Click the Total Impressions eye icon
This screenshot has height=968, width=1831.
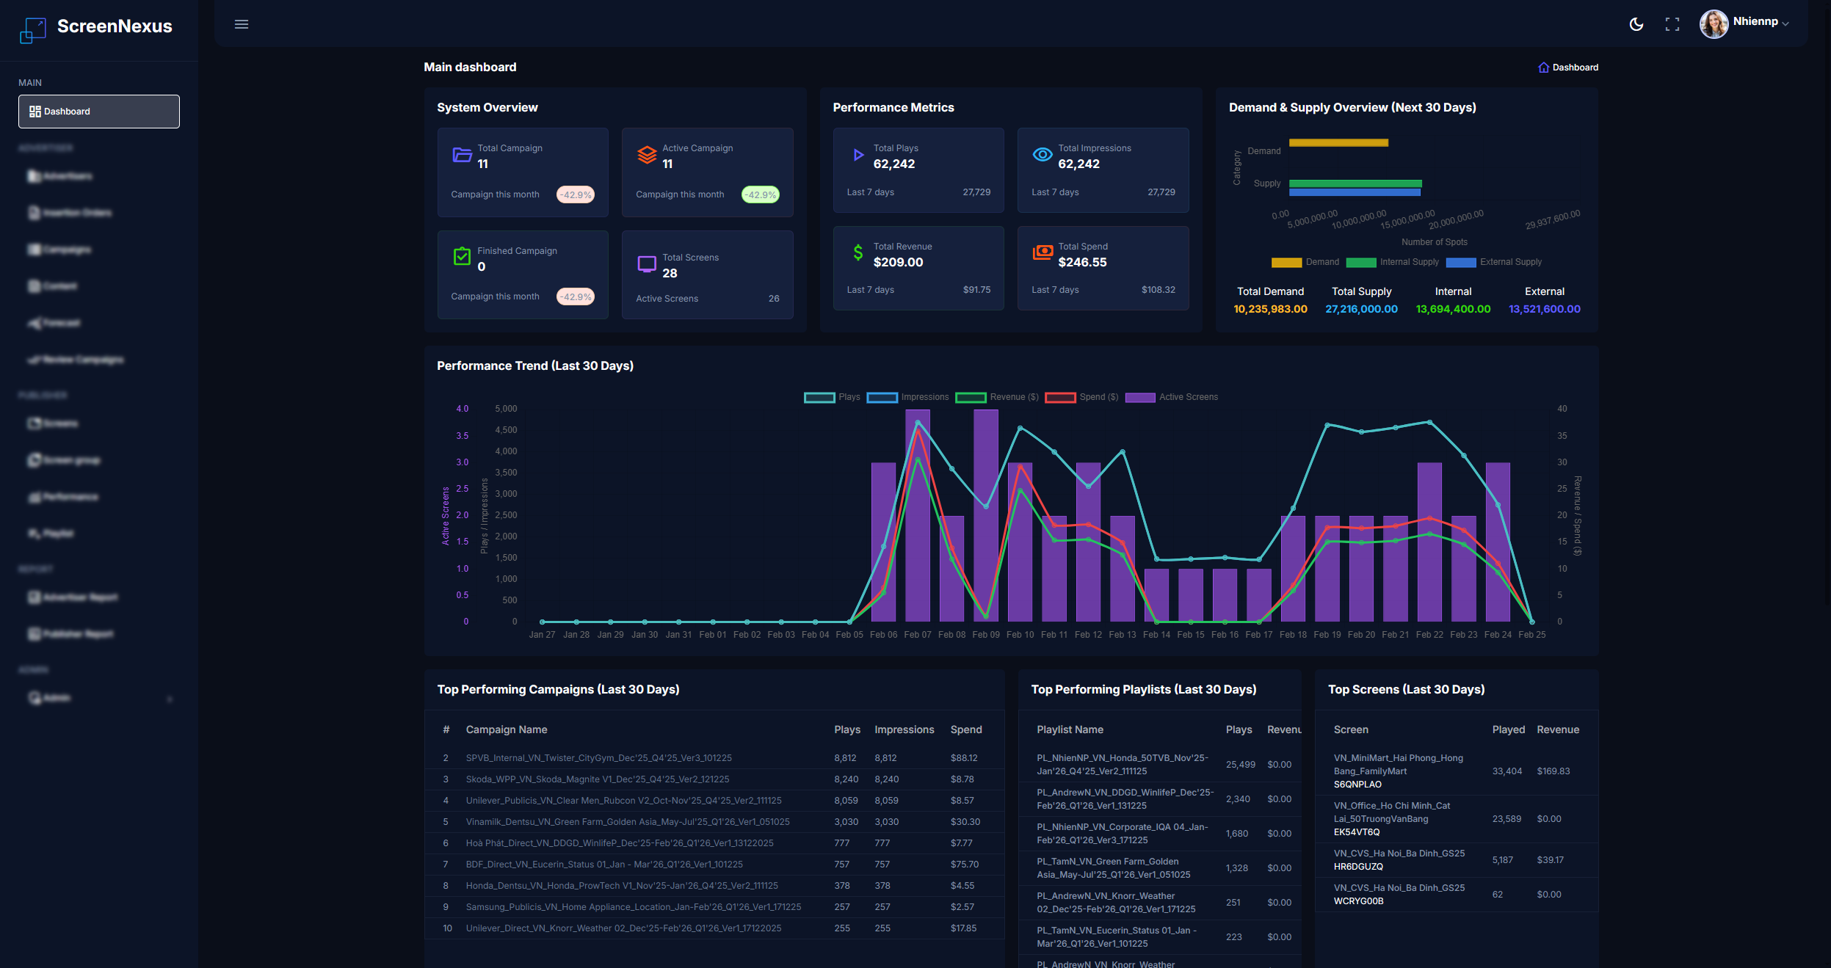pos(1043,155)
